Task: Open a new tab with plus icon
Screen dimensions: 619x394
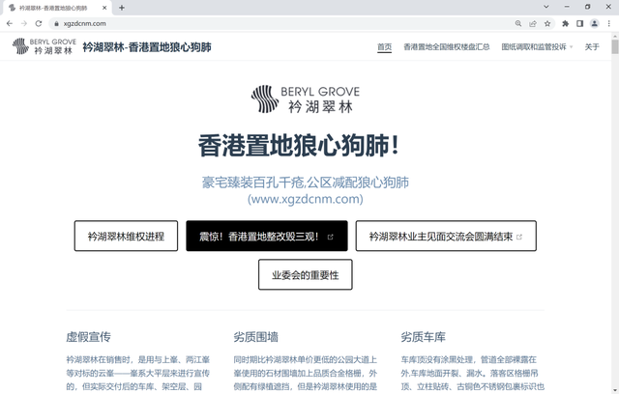Action: [x=122, y=8]
